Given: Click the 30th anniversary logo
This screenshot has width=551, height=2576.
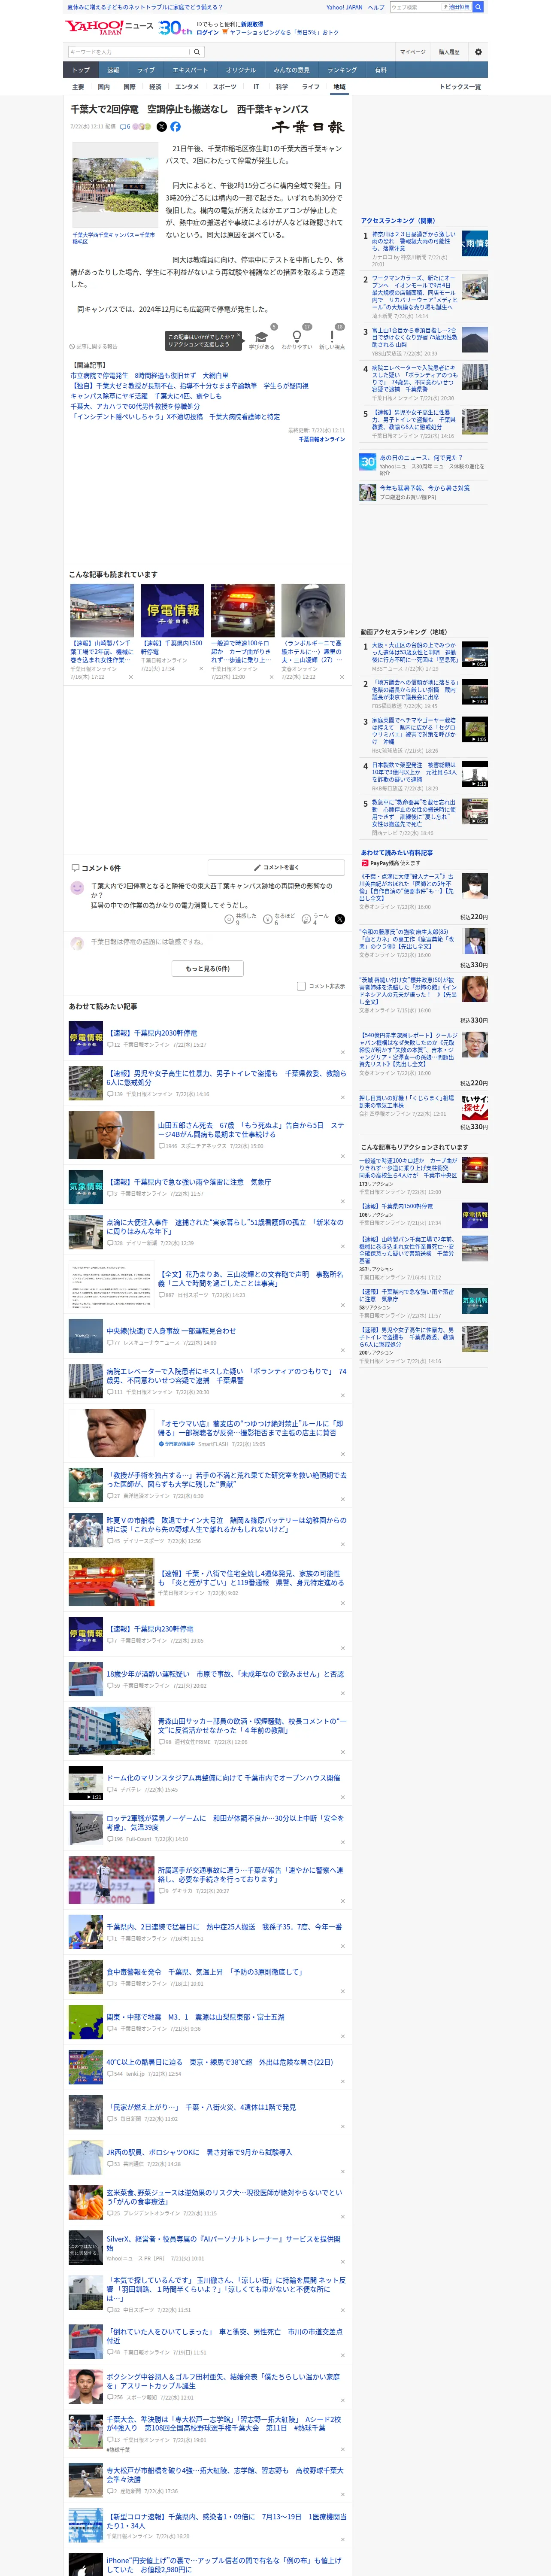Looking at the screenshot, I should pos(176,27).
